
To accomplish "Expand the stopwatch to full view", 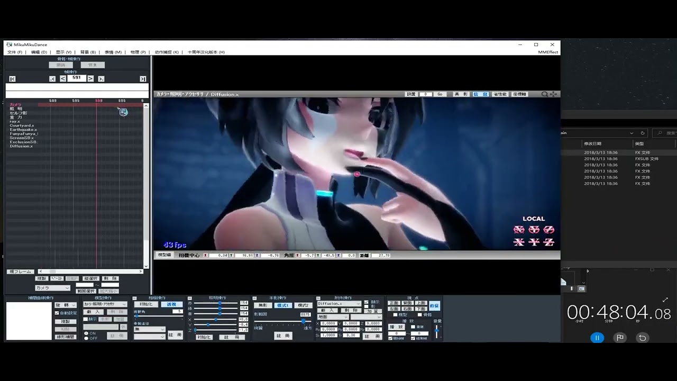I will click(x=665, y=300).
